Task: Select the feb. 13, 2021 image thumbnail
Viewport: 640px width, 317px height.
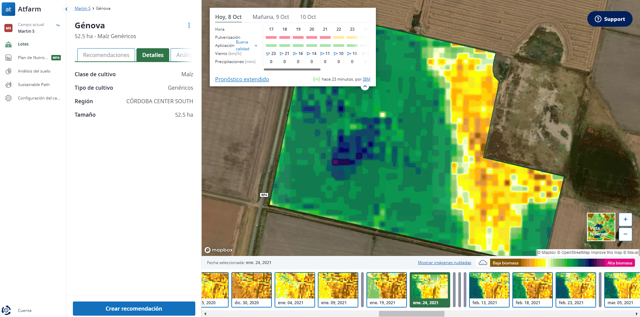Action: click(x=489, y=290)
